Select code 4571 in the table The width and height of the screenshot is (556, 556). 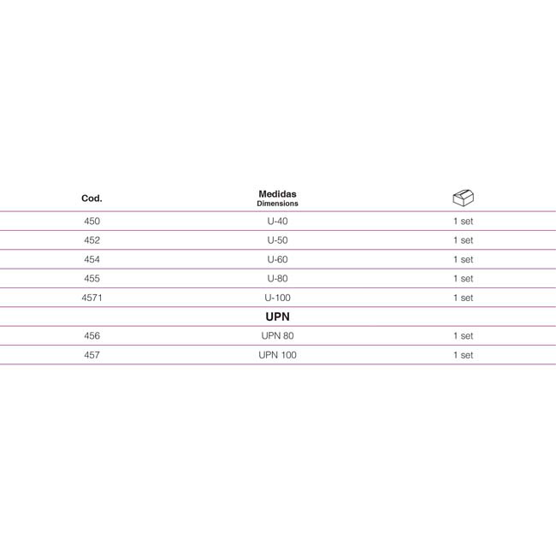[92, 298]
